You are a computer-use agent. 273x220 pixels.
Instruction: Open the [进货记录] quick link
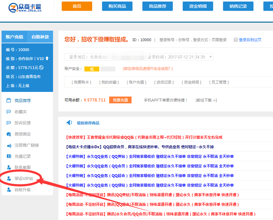[x=164, y=82]
